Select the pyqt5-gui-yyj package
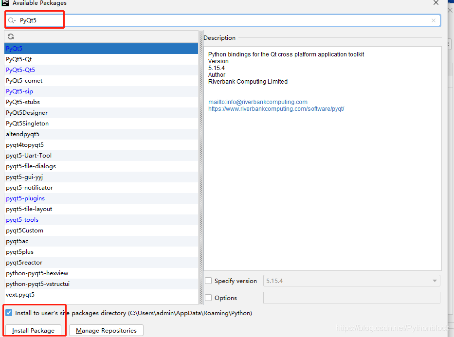 pos(101,177)
